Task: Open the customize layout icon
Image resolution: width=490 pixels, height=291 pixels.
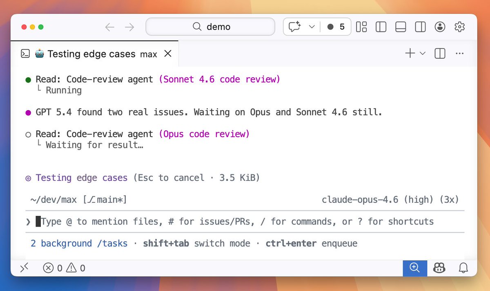Action: coord(361,27)
